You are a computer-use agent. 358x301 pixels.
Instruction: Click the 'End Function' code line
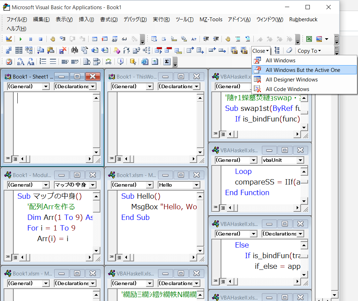(x=247, y=193)
